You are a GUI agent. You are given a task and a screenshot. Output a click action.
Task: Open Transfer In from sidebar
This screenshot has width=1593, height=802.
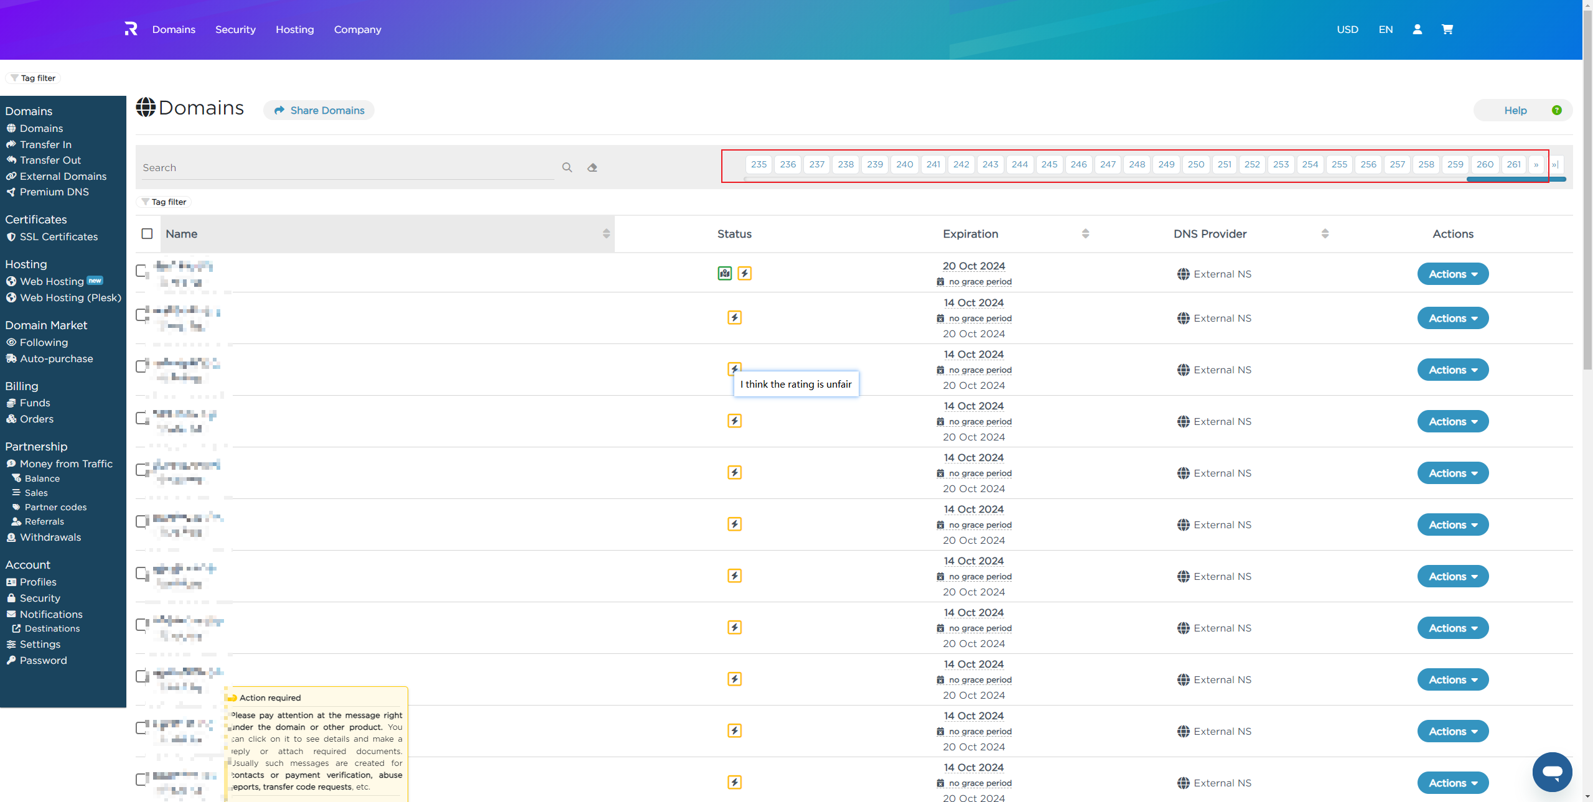click(x=45, y=144)
